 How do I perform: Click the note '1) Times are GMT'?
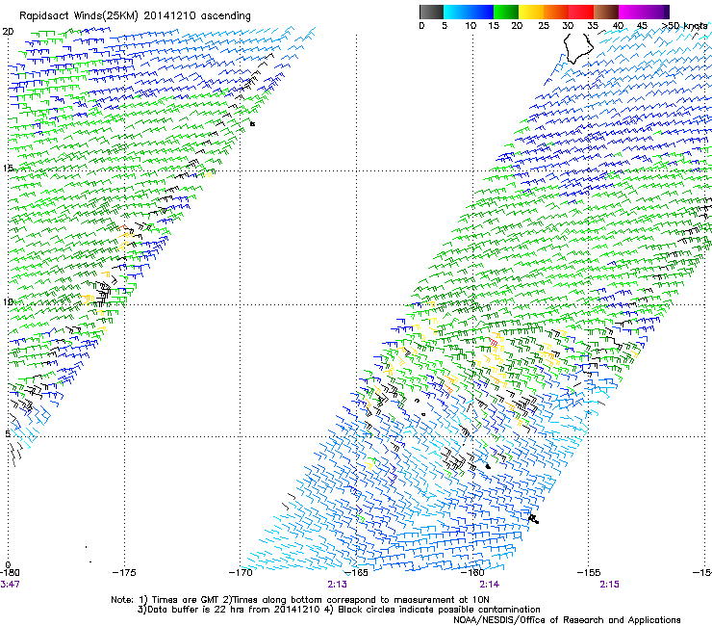181,600
